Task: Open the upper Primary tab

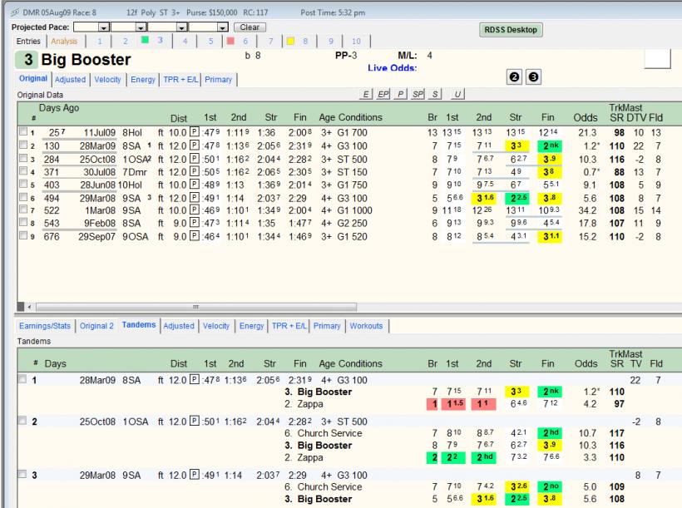Action: point(219,80)
